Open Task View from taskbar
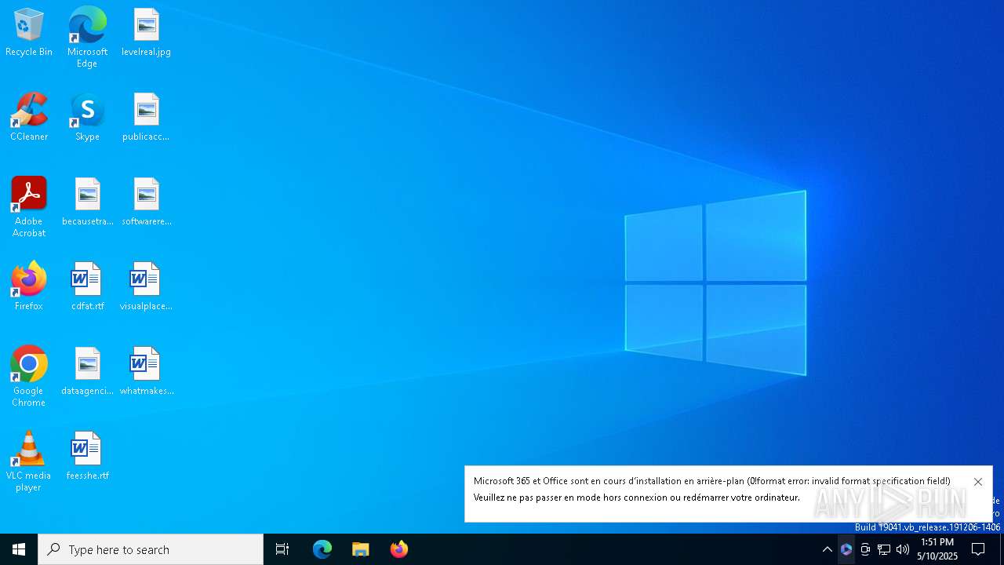The image size is (1004, 565). [282, 549]
